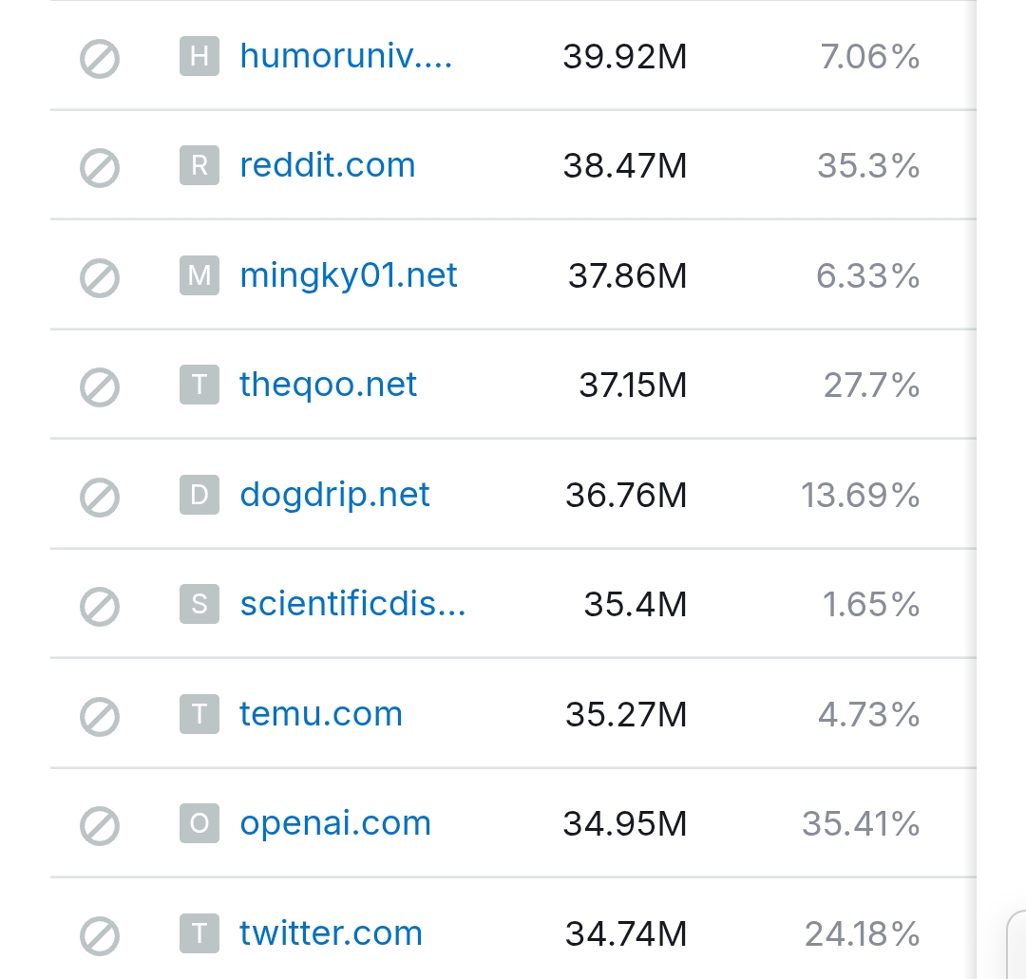Screen dimensions: 1026x979
Task: Open the reddit.com link
Action: point(328,165)
